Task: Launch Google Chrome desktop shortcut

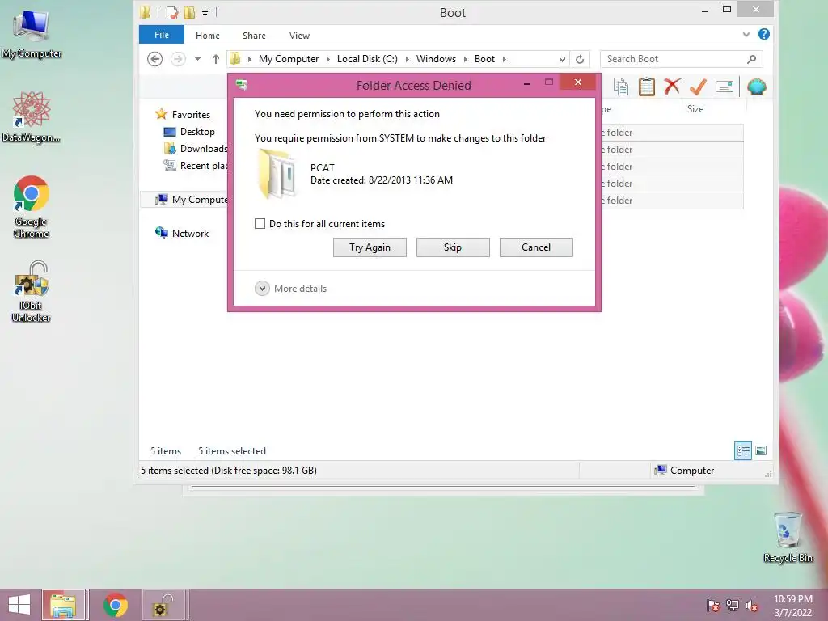Action: (x=32, y=207)
